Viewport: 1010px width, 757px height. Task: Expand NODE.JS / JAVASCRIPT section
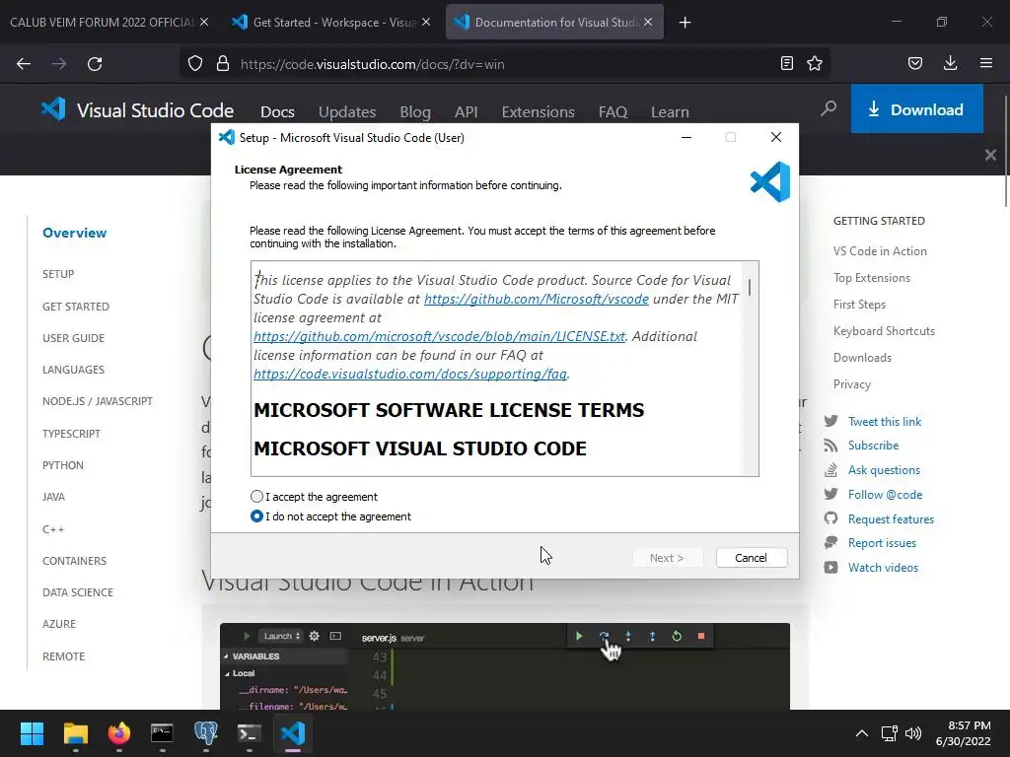pos(98,401)
